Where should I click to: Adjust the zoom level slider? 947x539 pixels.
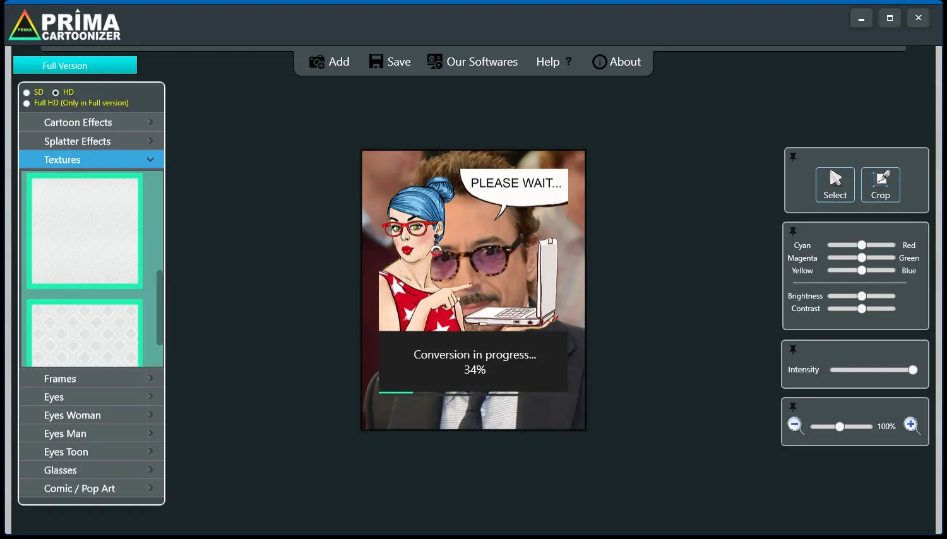click(841, 427)
